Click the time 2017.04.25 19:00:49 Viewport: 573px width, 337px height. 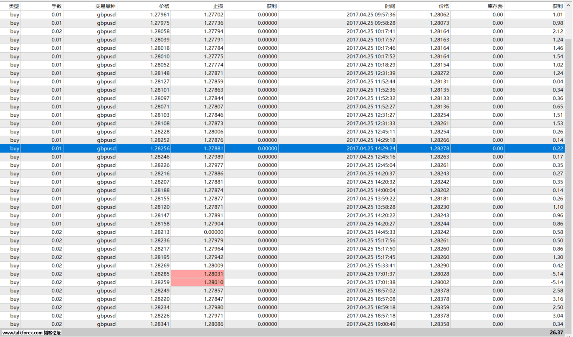point(371,324)
